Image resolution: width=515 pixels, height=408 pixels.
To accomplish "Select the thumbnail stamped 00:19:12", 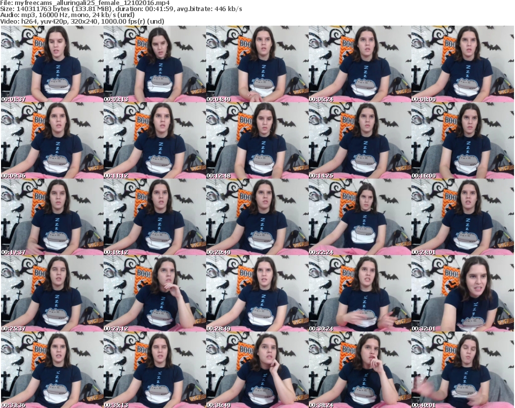I will click(x=155, y=217).
